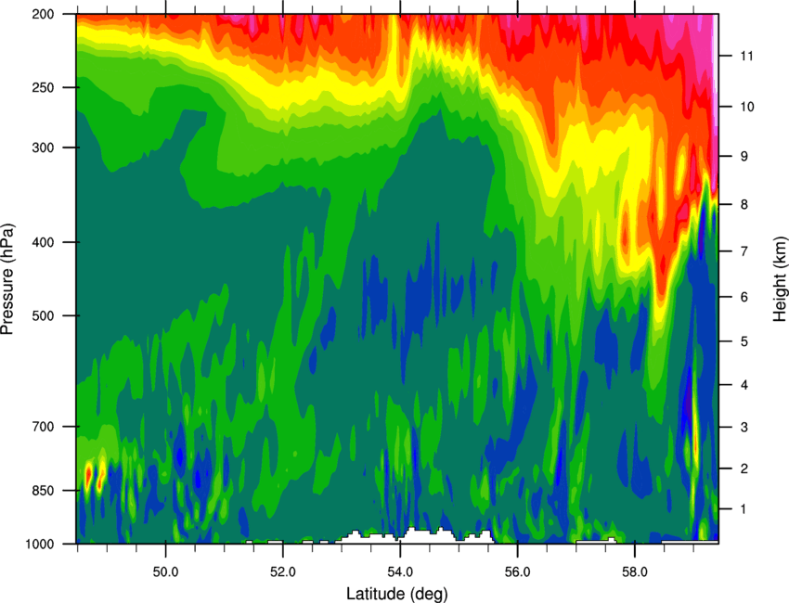Click the 5 km height label

744,341
